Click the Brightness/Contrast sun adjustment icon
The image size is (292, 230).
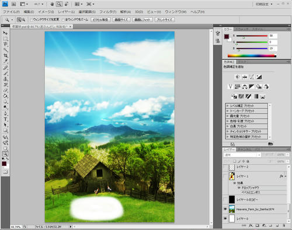pos(238,77)
